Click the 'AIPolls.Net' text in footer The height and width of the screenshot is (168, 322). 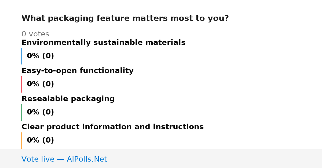click(87, 159)
